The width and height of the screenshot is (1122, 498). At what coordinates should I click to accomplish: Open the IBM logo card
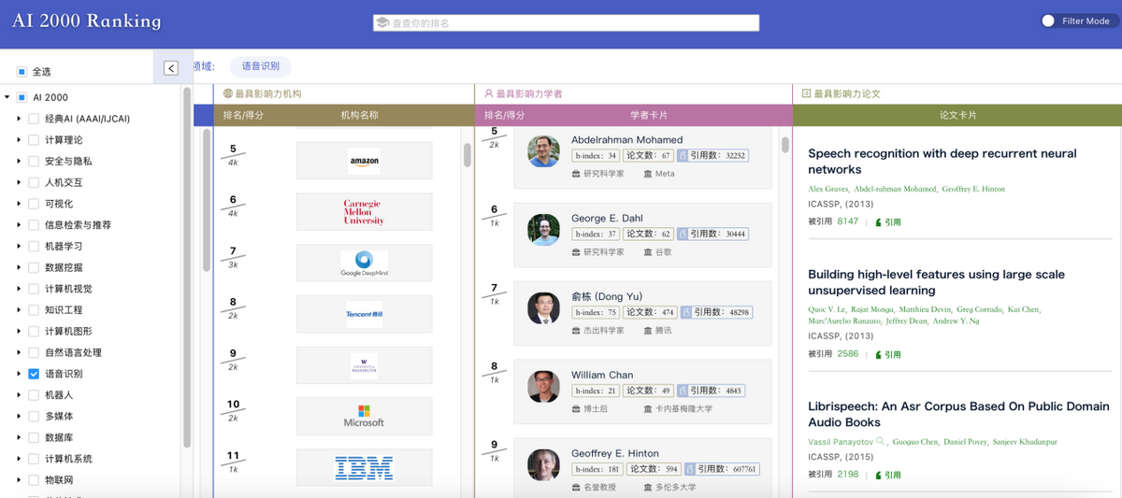coord(364,467)
